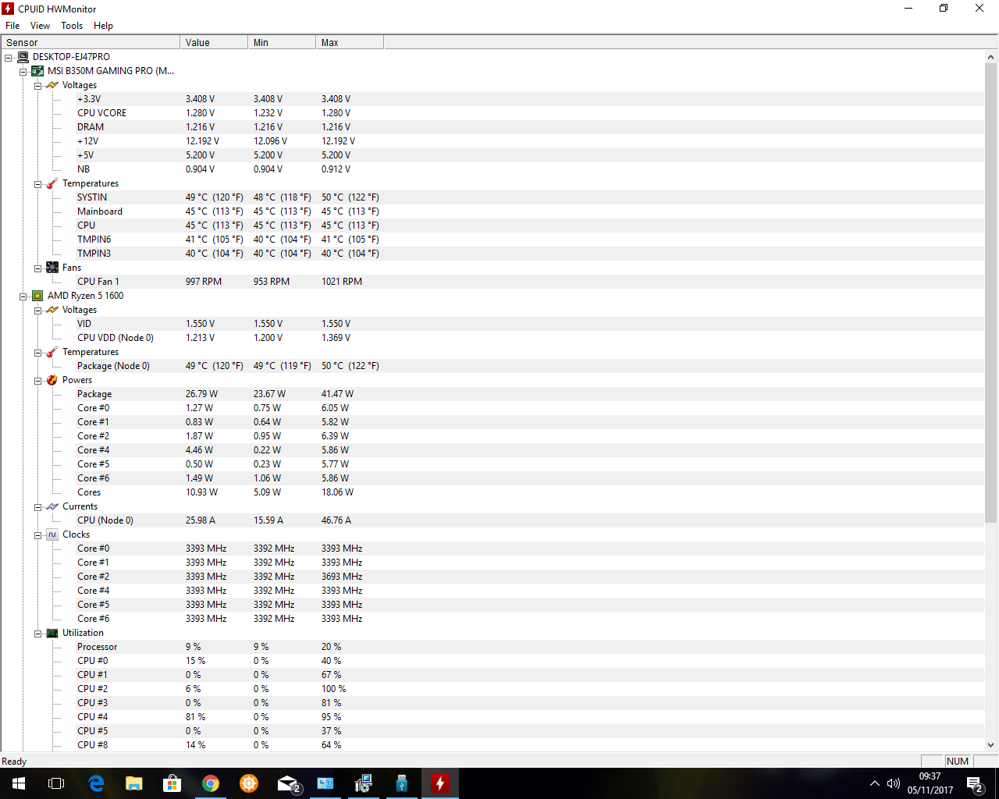The image size is (999, 799).
Task: Collapse the Utilization group
Action: (37, 633)
